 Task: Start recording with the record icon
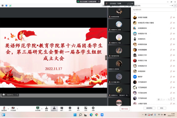point(70,109)
